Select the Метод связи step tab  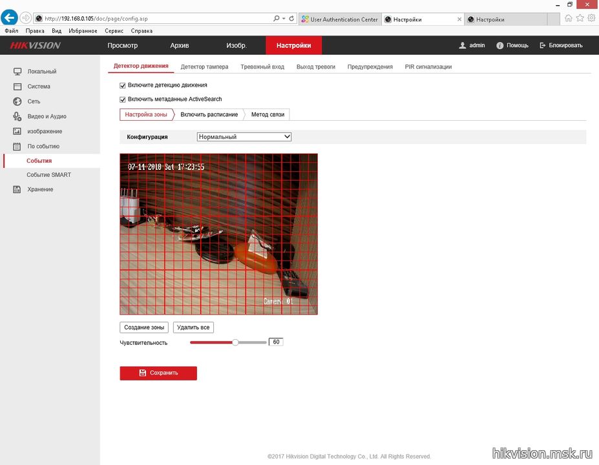coord(268,114)
